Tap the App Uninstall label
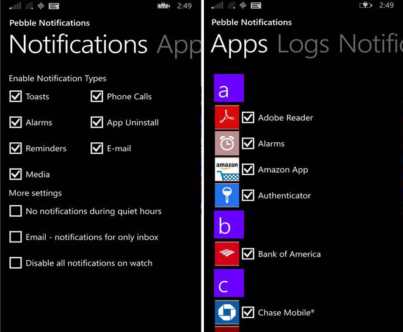Screen dimensions: 403x332 pyautogui.click(x=133, y=123)
